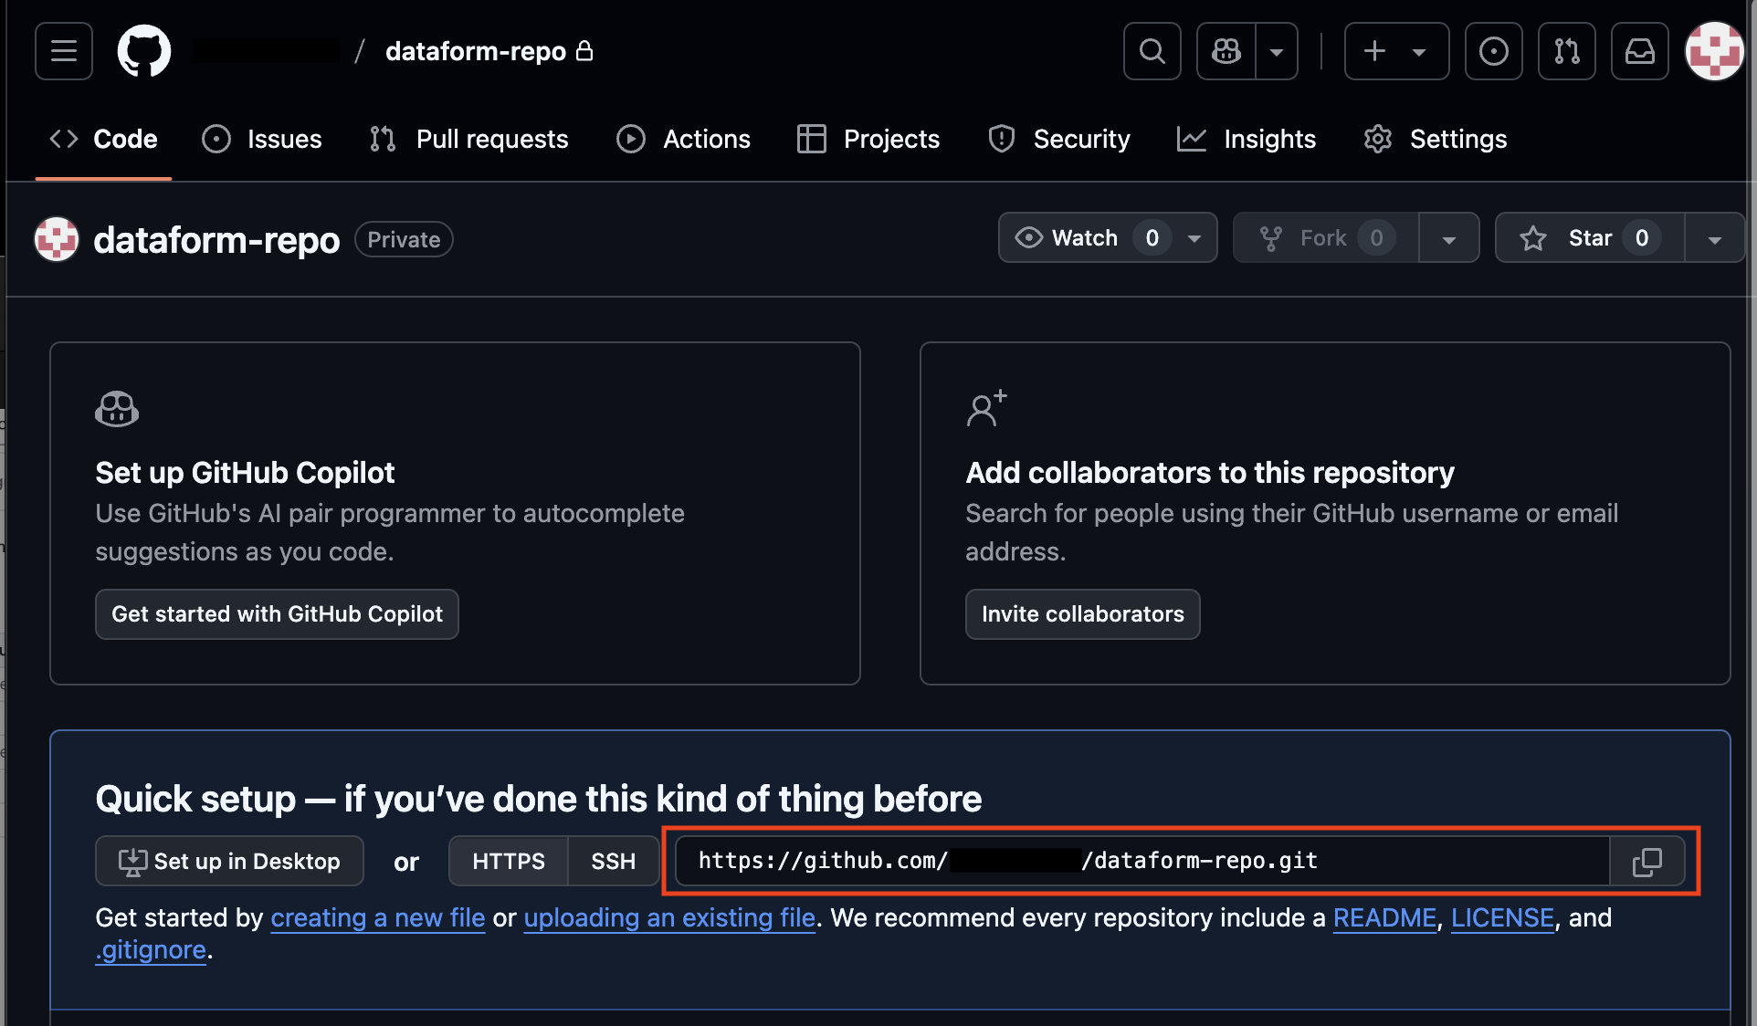This screenshot has width=1757, height=1026.
Task: Select HTTPS clone protocol
Action: point(509,861)
